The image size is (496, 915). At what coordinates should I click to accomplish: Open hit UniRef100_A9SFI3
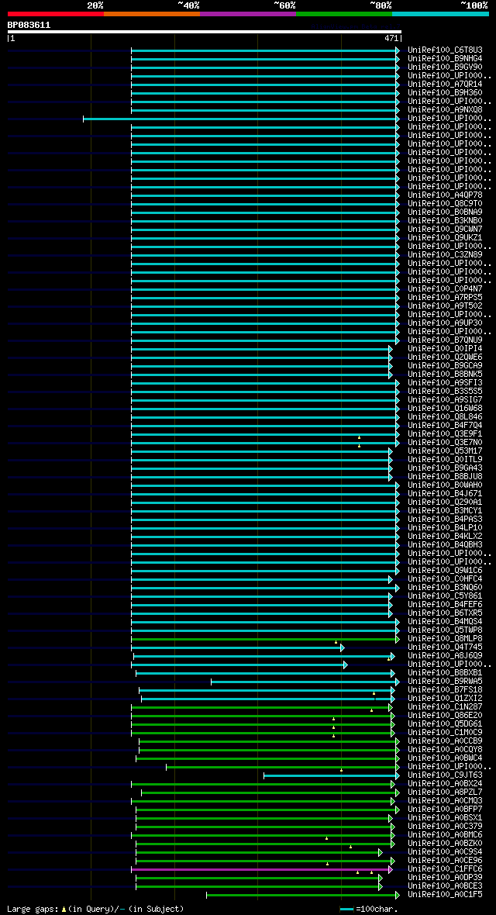click(x=445, y=383)
